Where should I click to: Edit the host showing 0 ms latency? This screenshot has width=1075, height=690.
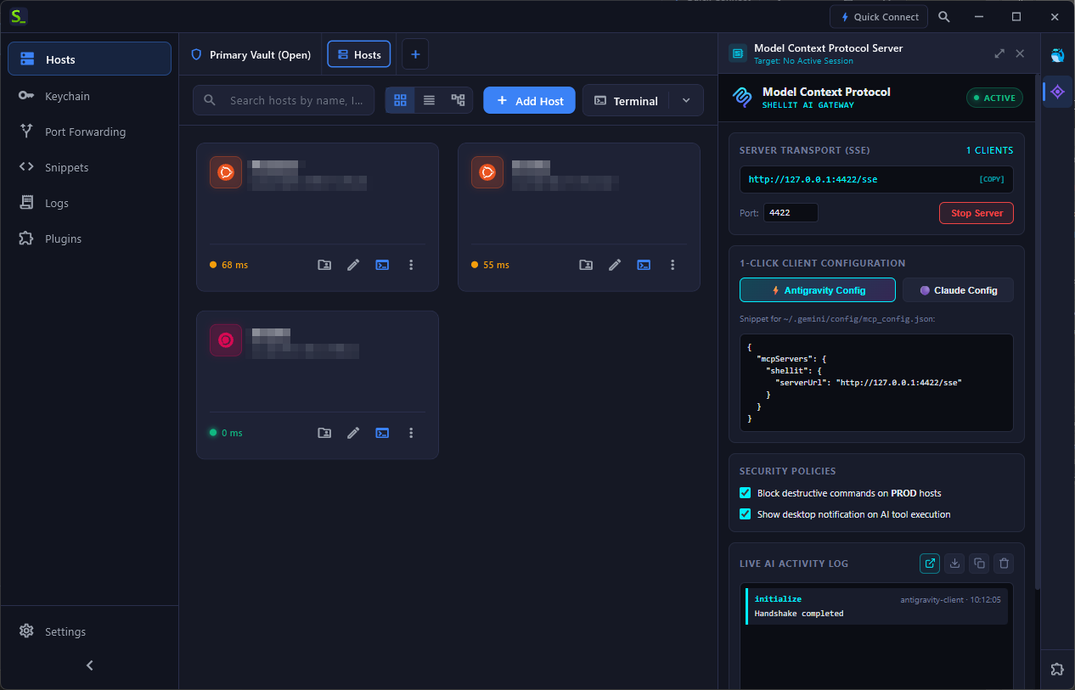point(353,433)
